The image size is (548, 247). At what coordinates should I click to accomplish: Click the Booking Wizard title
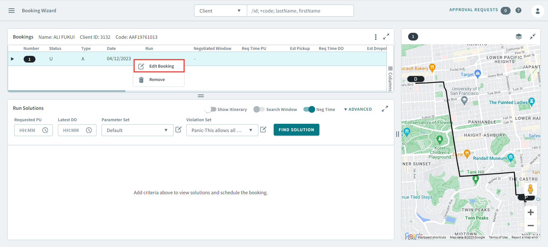pyautogui.click(x=39, y=11)
